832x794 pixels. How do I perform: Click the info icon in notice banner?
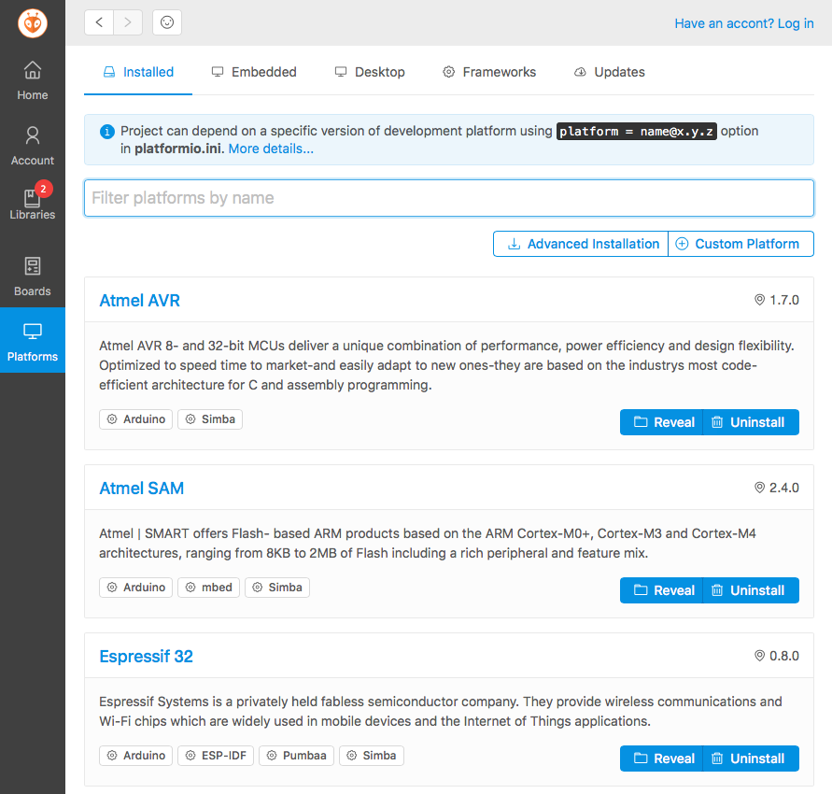tap(107, 131)
